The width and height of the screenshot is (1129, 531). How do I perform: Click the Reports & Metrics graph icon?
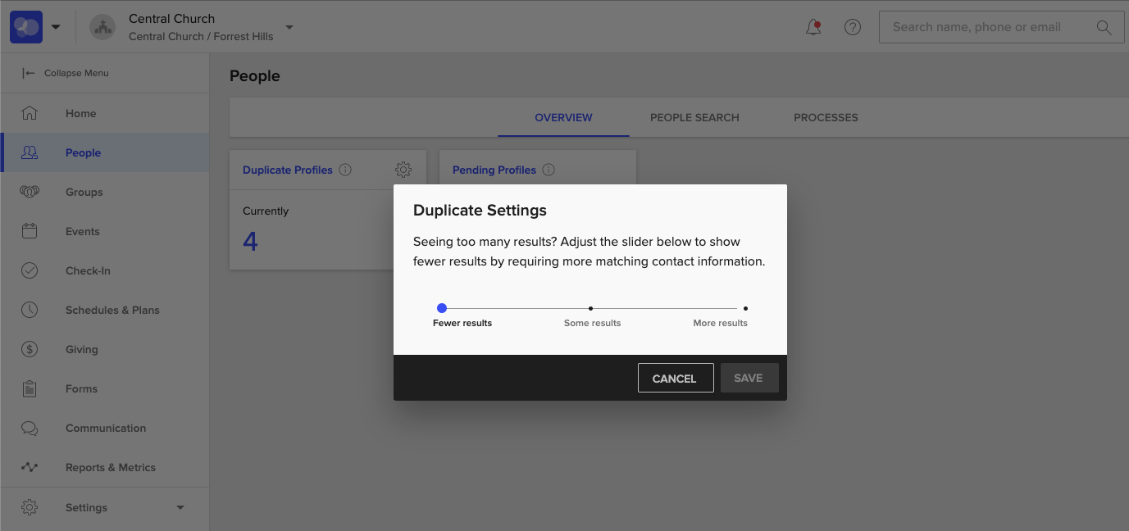pos(30,467)
